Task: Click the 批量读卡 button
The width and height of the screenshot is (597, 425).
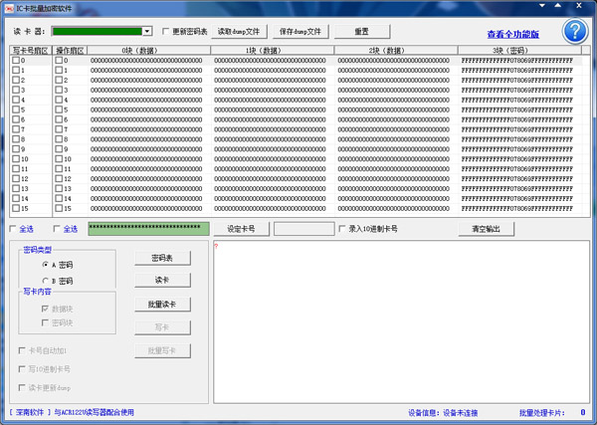Action: pos(162,305)
